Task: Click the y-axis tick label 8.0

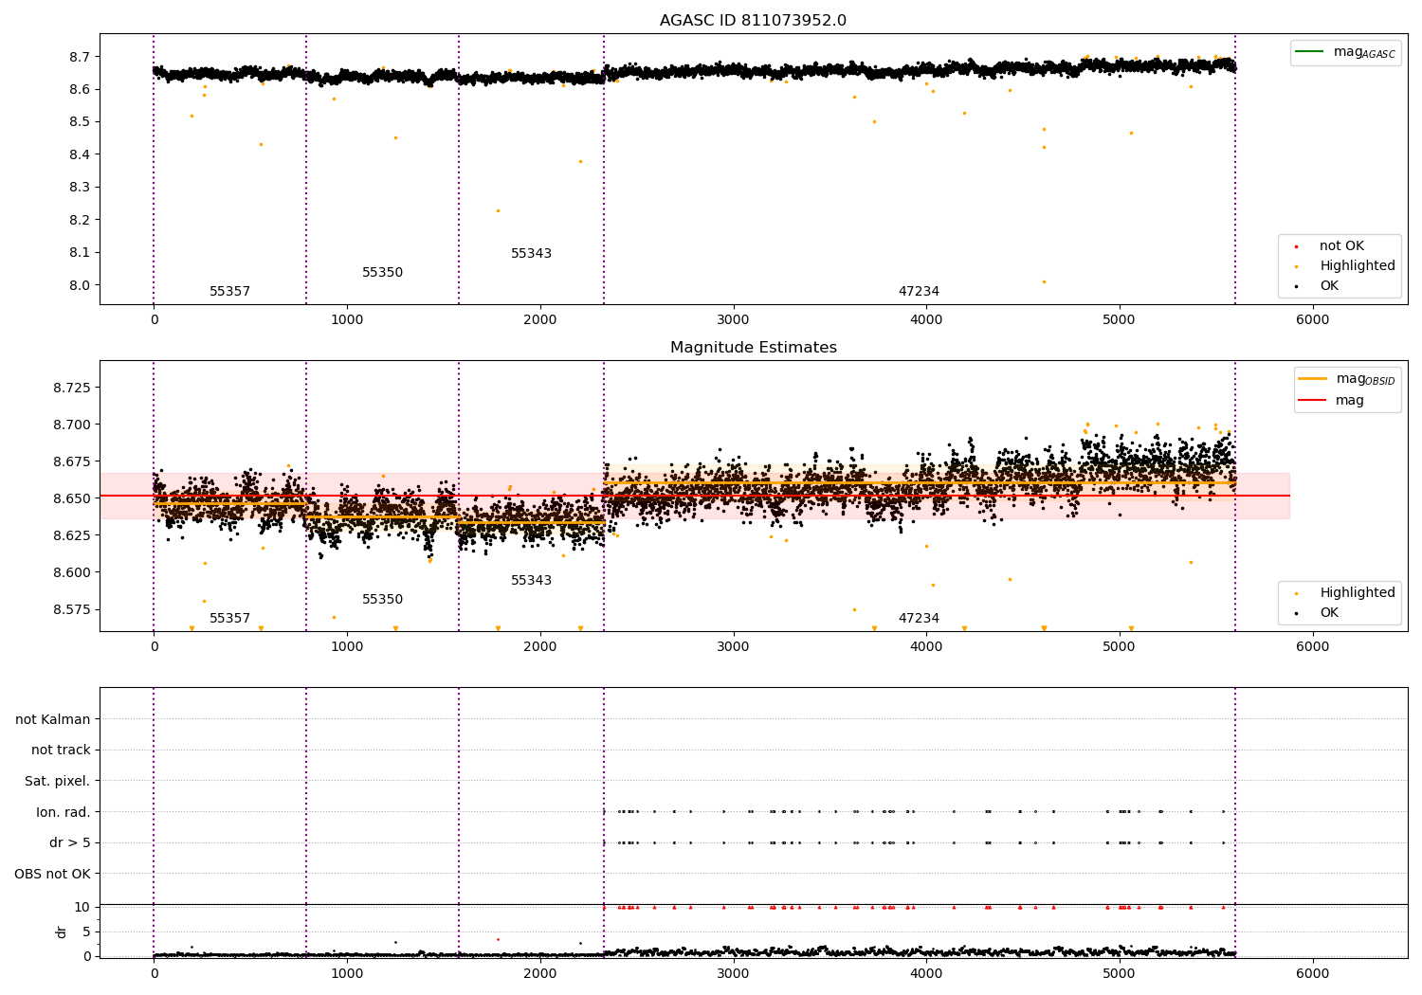Action: 78,285
